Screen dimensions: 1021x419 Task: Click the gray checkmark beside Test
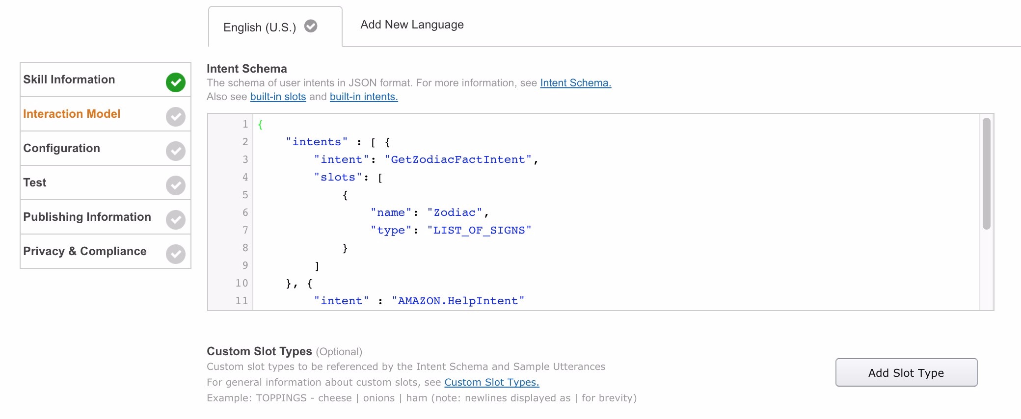[x=176, y=185]
